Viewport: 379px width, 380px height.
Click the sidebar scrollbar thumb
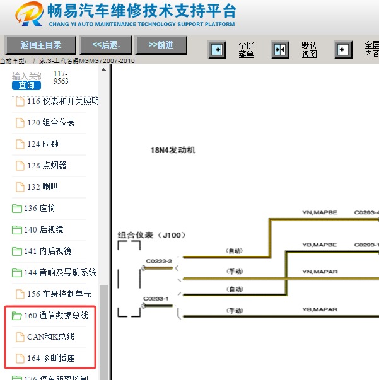coord(104,332)
